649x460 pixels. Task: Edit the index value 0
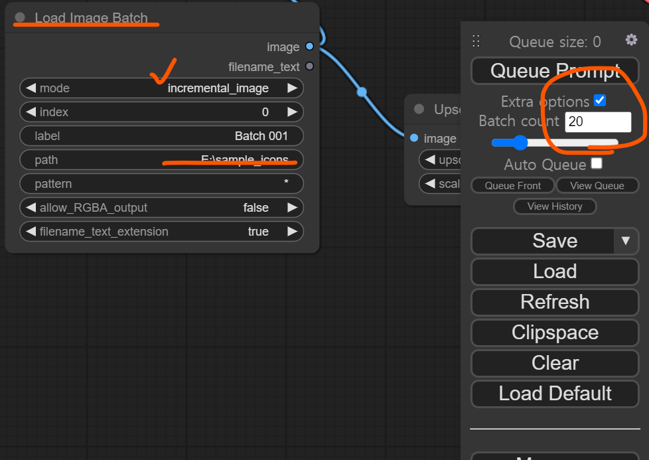(161, 112)
